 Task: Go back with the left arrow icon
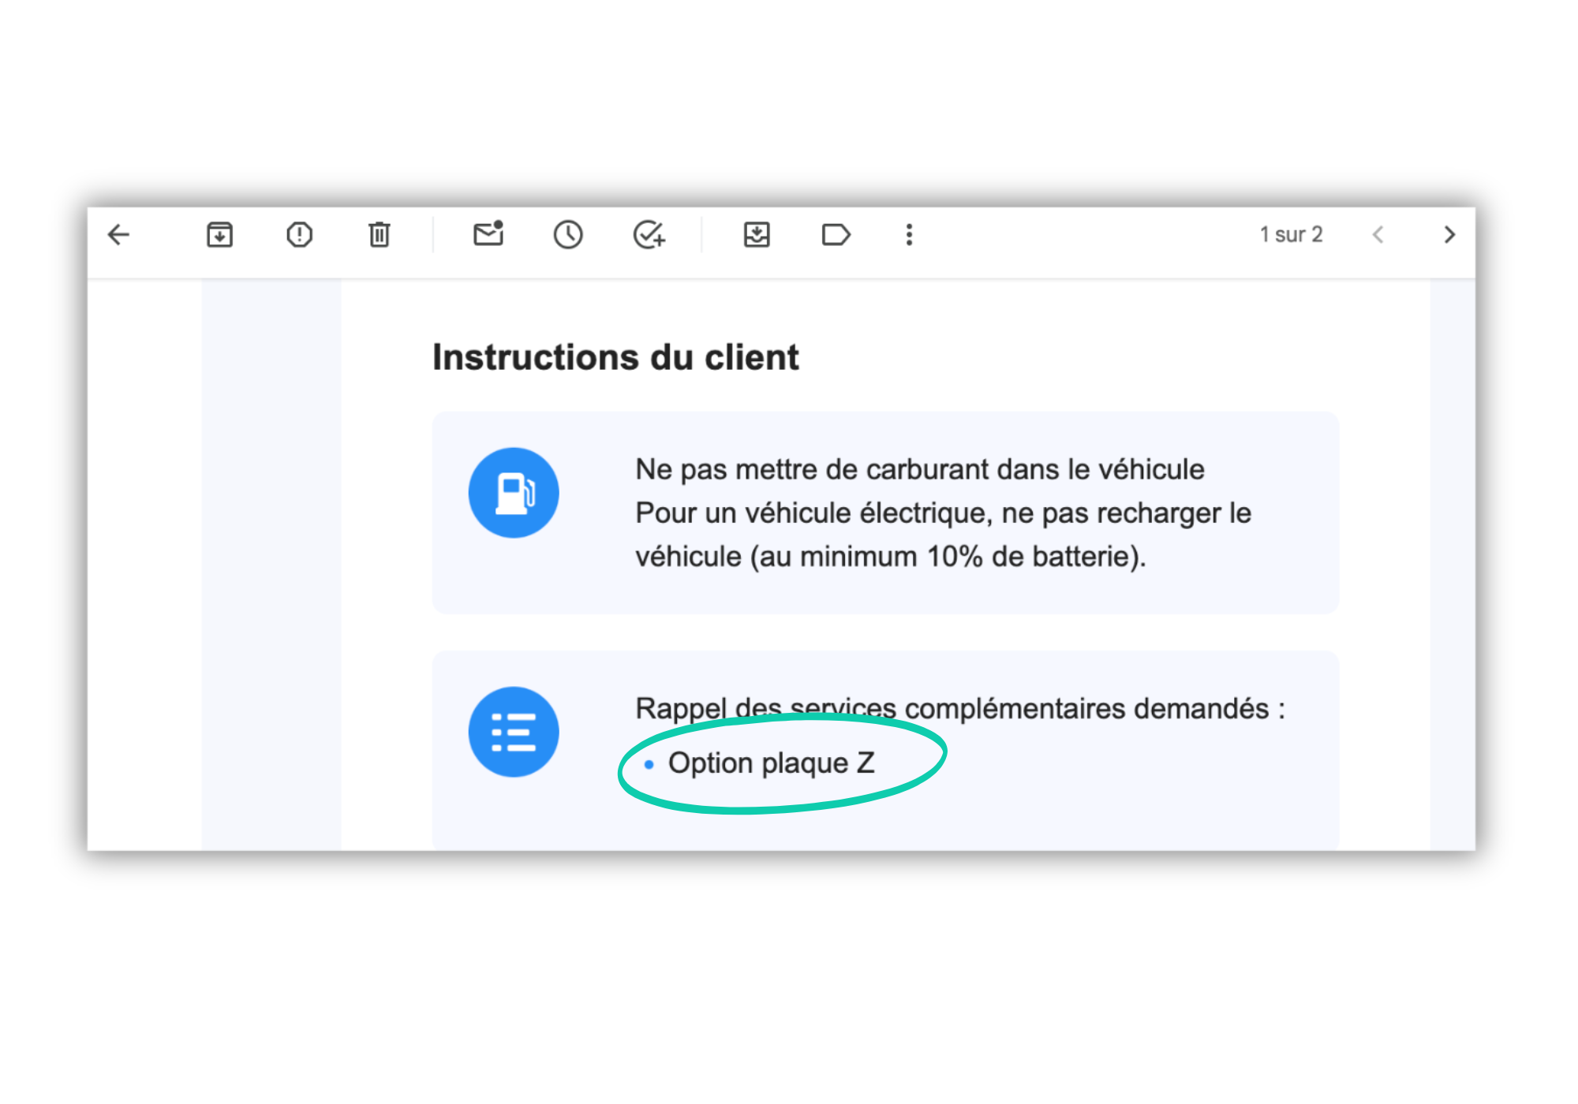coord(118,234)
